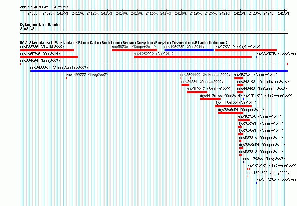The width and height of the screenshot is (297, 206).
Task: Click the 24080k ruler tick label
Action: tap(33, 13)
